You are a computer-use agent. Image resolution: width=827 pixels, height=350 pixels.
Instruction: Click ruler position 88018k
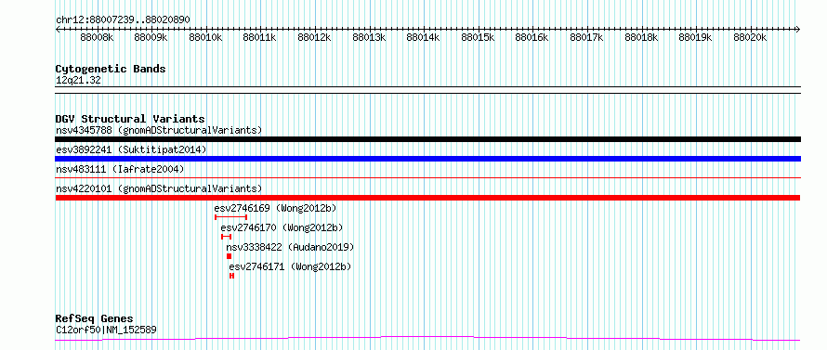tap(642, 37)
